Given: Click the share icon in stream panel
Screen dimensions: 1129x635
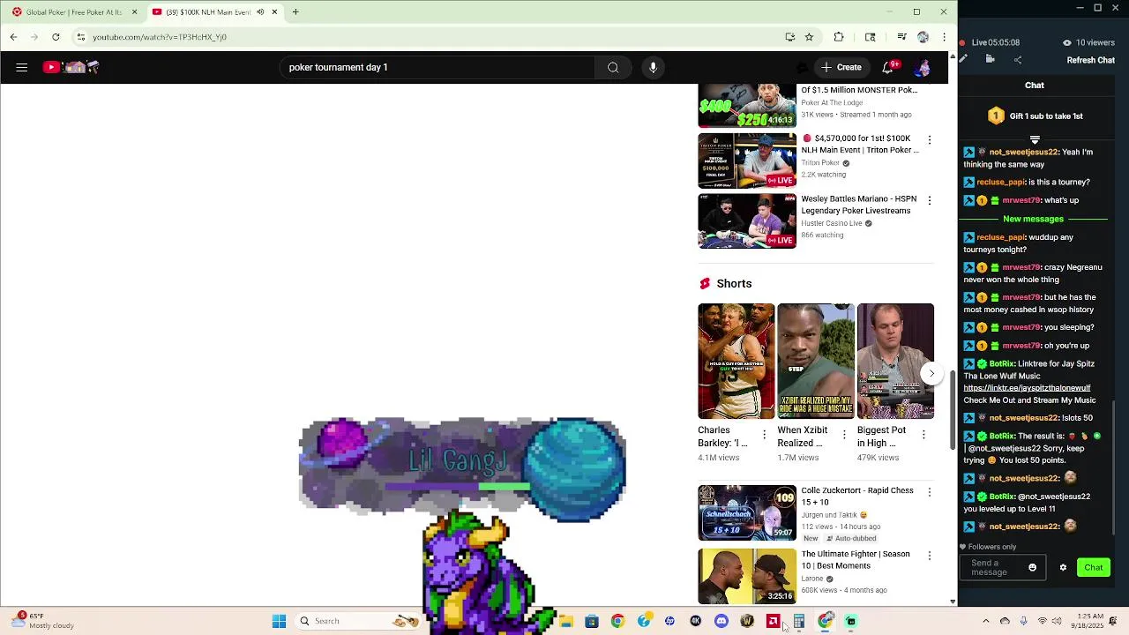Looking at the screenshot, I should [1018, 59].
